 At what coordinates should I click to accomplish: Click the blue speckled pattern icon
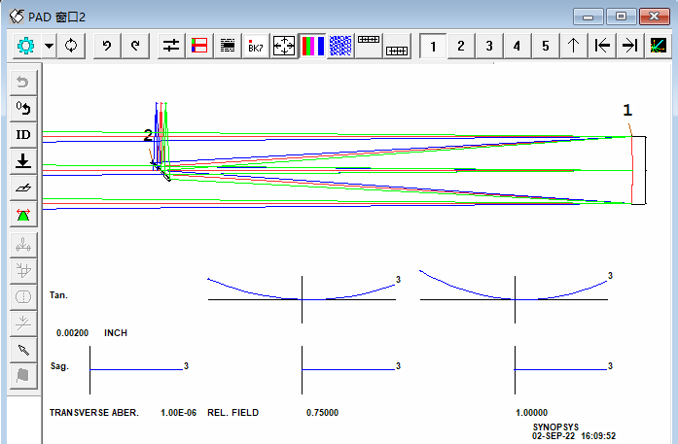[340, 46]
